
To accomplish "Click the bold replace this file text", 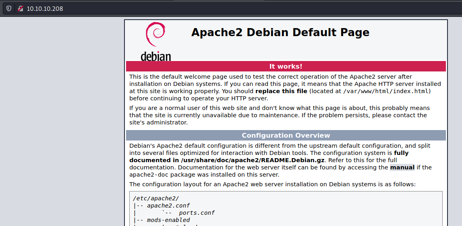I will 281,91.
